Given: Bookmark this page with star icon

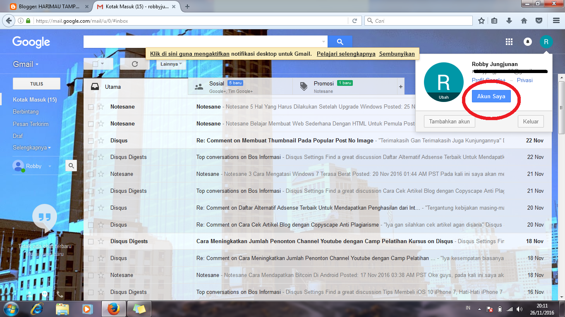Looking at the screenshot, I should (x=481, y=21).
